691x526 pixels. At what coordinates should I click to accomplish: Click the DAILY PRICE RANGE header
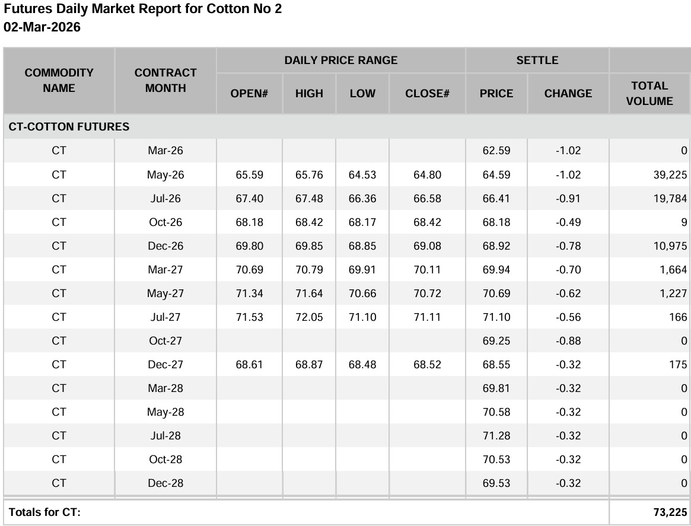[x=341, y=60]
